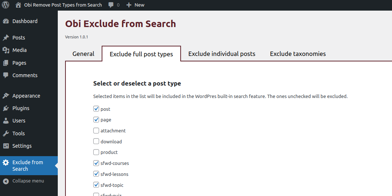This screenshot has width=392, height=196.
Task: Open the WordPress logo menu
Action: pos(5,5)
